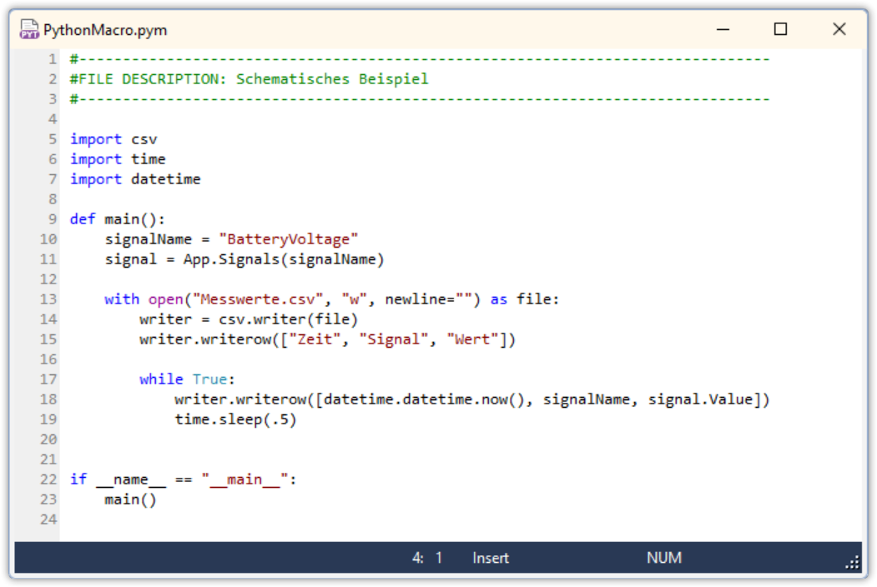This screenshot has height=587, width=877.
Task: Click the 'NUM' indicator in status bar
Action: coord(664,557)
